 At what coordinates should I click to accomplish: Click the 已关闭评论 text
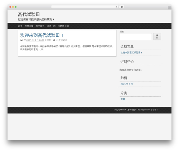point(62,40)
